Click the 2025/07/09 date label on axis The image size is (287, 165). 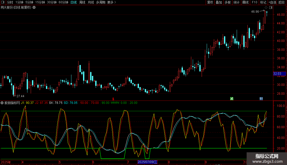pyautogui.click(x=147, y=162)
